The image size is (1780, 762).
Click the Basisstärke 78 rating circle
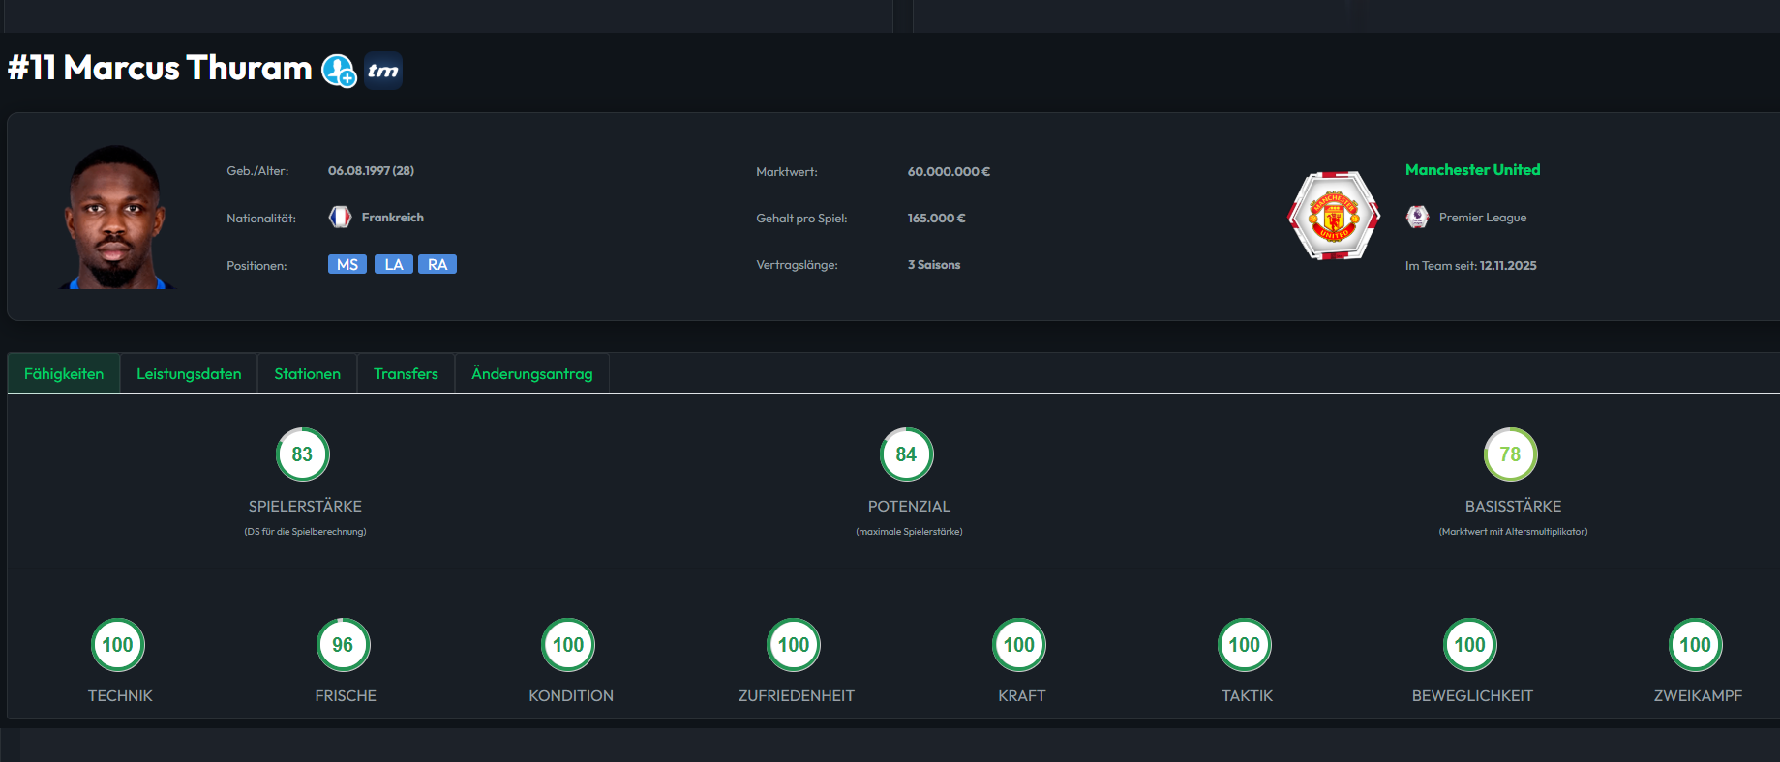(1510, 454)
